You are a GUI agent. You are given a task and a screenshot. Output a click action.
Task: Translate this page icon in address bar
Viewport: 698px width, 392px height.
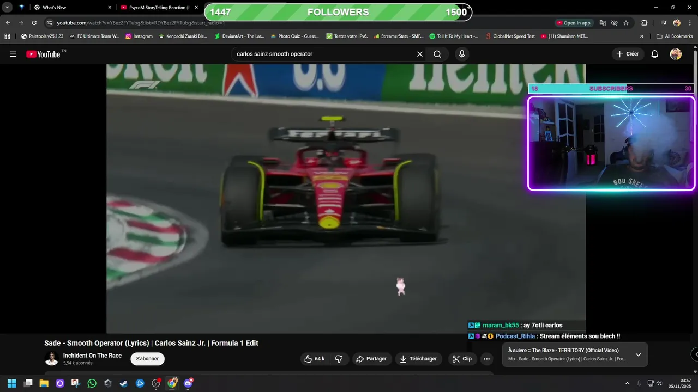603,23
